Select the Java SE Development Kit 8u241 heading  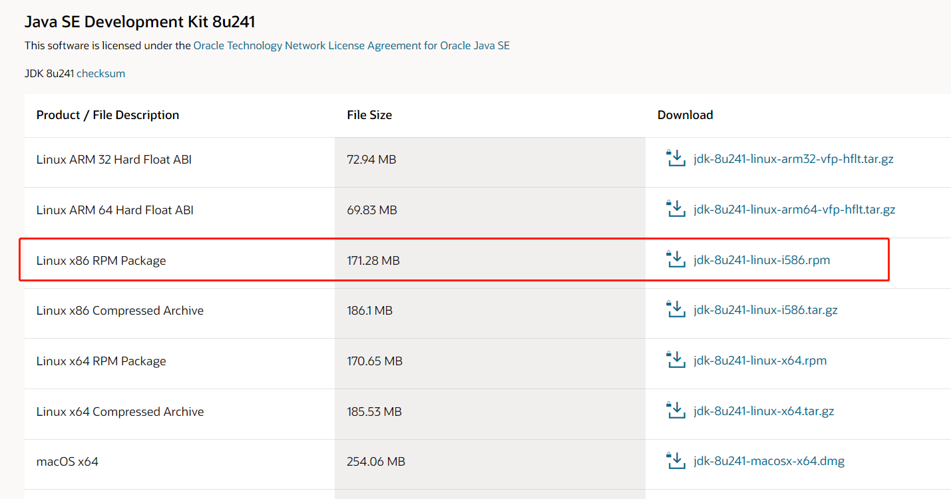[140, 22]
